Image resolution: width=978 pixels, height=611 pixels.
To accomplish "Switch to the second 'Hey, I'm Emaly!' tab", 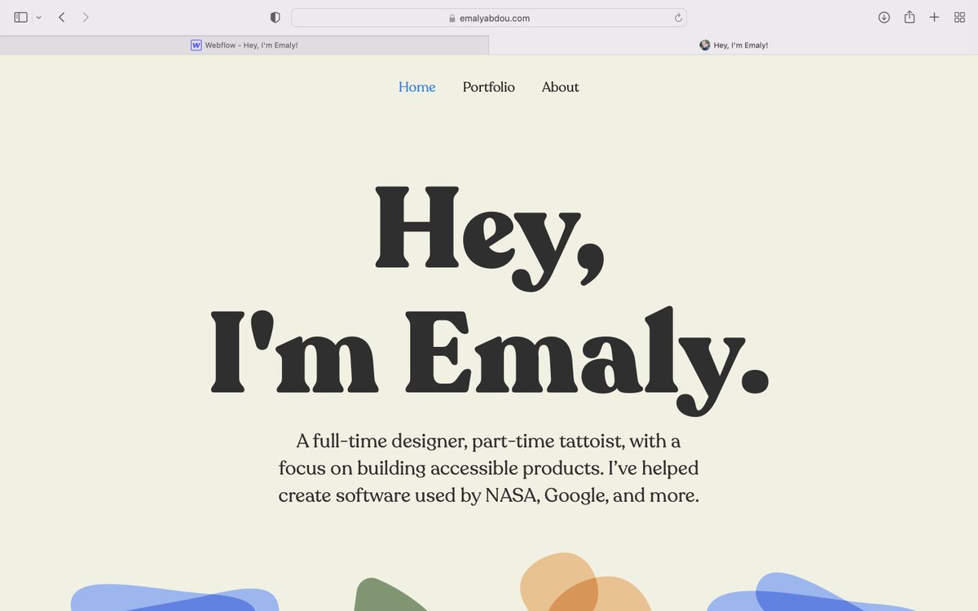I will 733,45.
